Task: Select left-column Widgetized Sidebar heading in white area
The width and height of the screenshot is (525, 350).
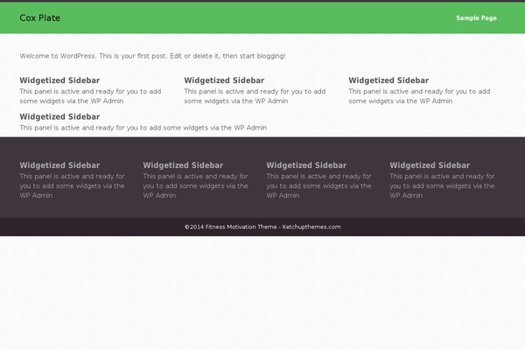Action: (x=59, y=80)
